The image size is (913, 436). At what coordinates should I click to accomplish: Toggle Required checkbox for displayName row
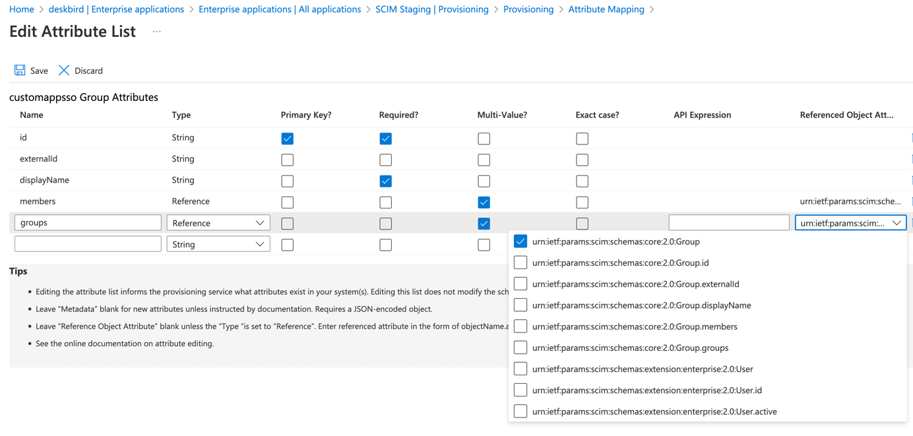386,181
